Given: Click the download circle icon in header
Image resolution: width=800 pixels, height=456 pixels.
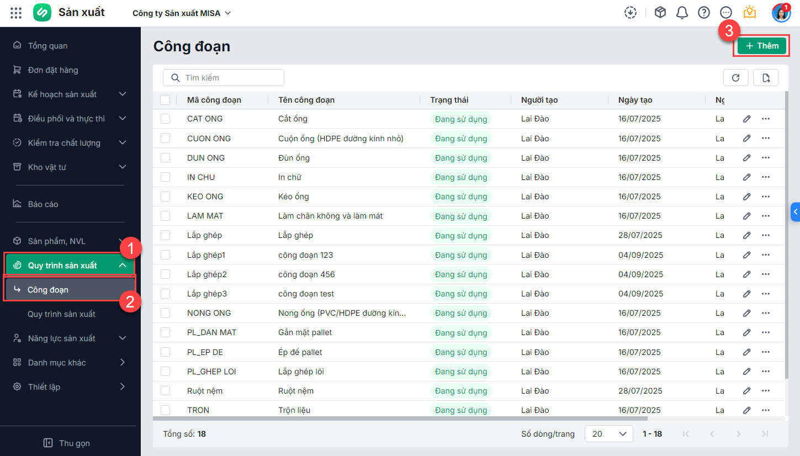Looking at the screenshot, I should tap(631, 13).
